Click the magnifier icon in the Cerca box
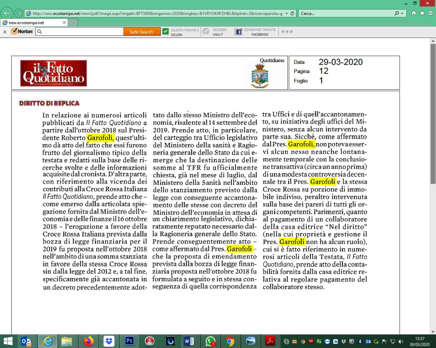The height and width of the screenshot is (348, 436). pyautogui.click(x=397, y=13)
